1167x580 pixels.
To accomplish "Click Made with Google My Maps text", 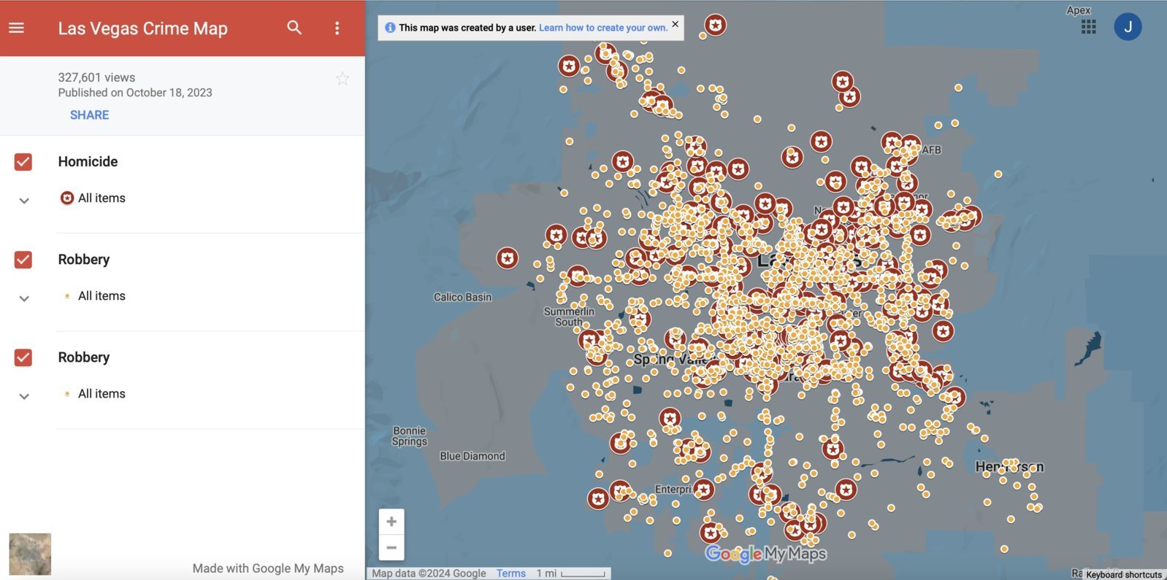I will (268, 568).
